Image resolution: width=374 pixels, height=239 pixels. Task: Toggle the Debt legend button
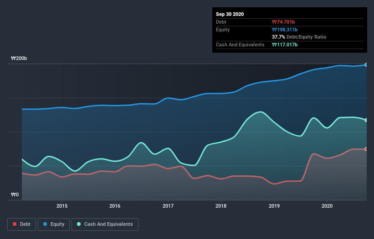click(x=21, y=224)
